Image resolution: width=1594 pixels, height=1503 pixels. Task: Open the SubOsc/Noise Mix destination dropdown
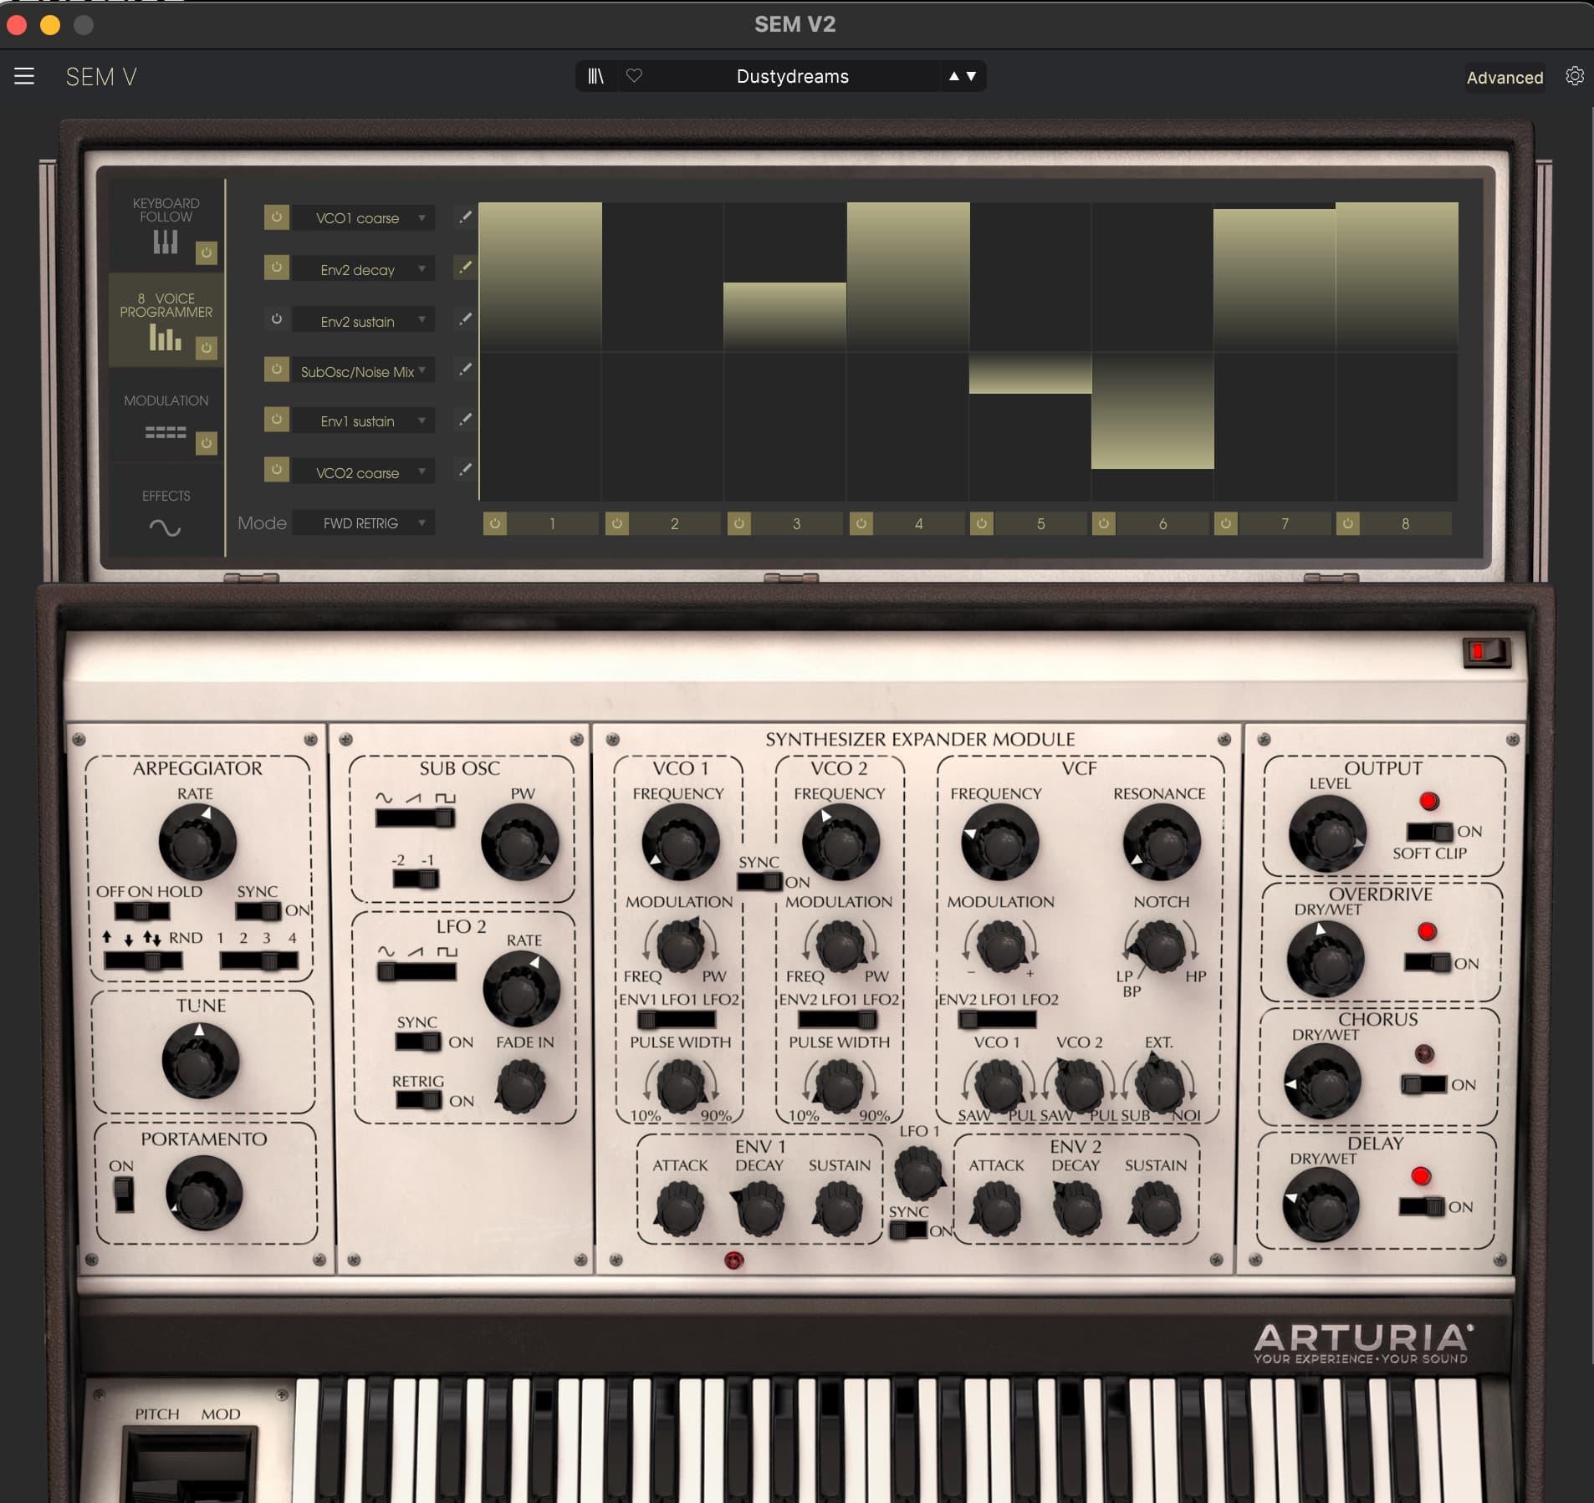point(363,371)
